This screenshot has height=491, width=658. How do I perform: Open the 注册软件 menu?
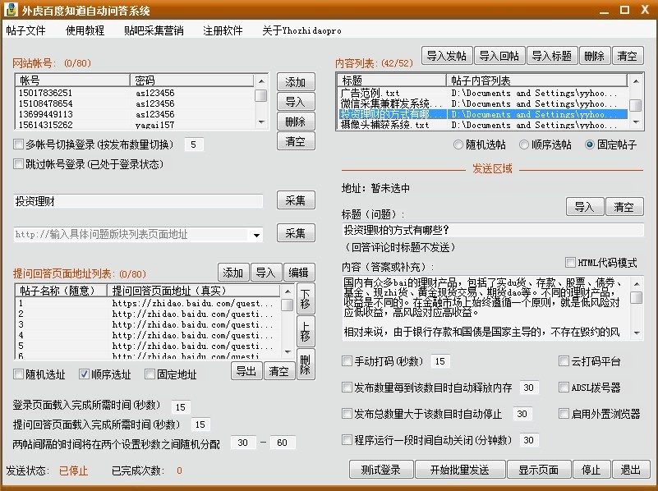[223, 30]
